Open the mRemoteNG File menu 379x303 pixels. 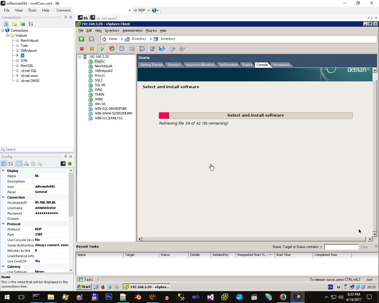pos(7,10)
